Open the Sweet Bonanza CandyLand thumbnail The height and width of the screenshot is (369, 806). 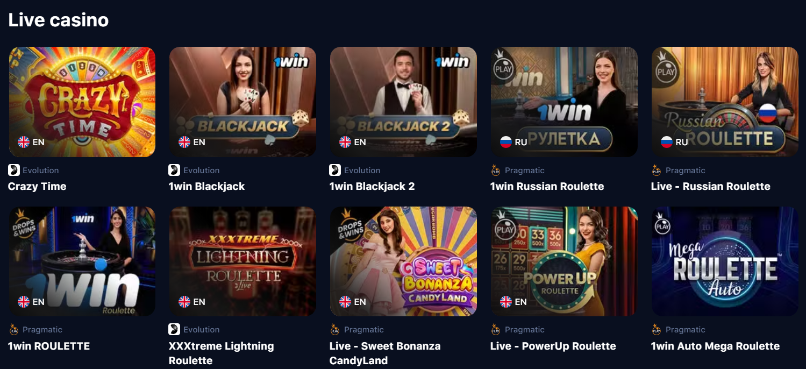point(403,261)
